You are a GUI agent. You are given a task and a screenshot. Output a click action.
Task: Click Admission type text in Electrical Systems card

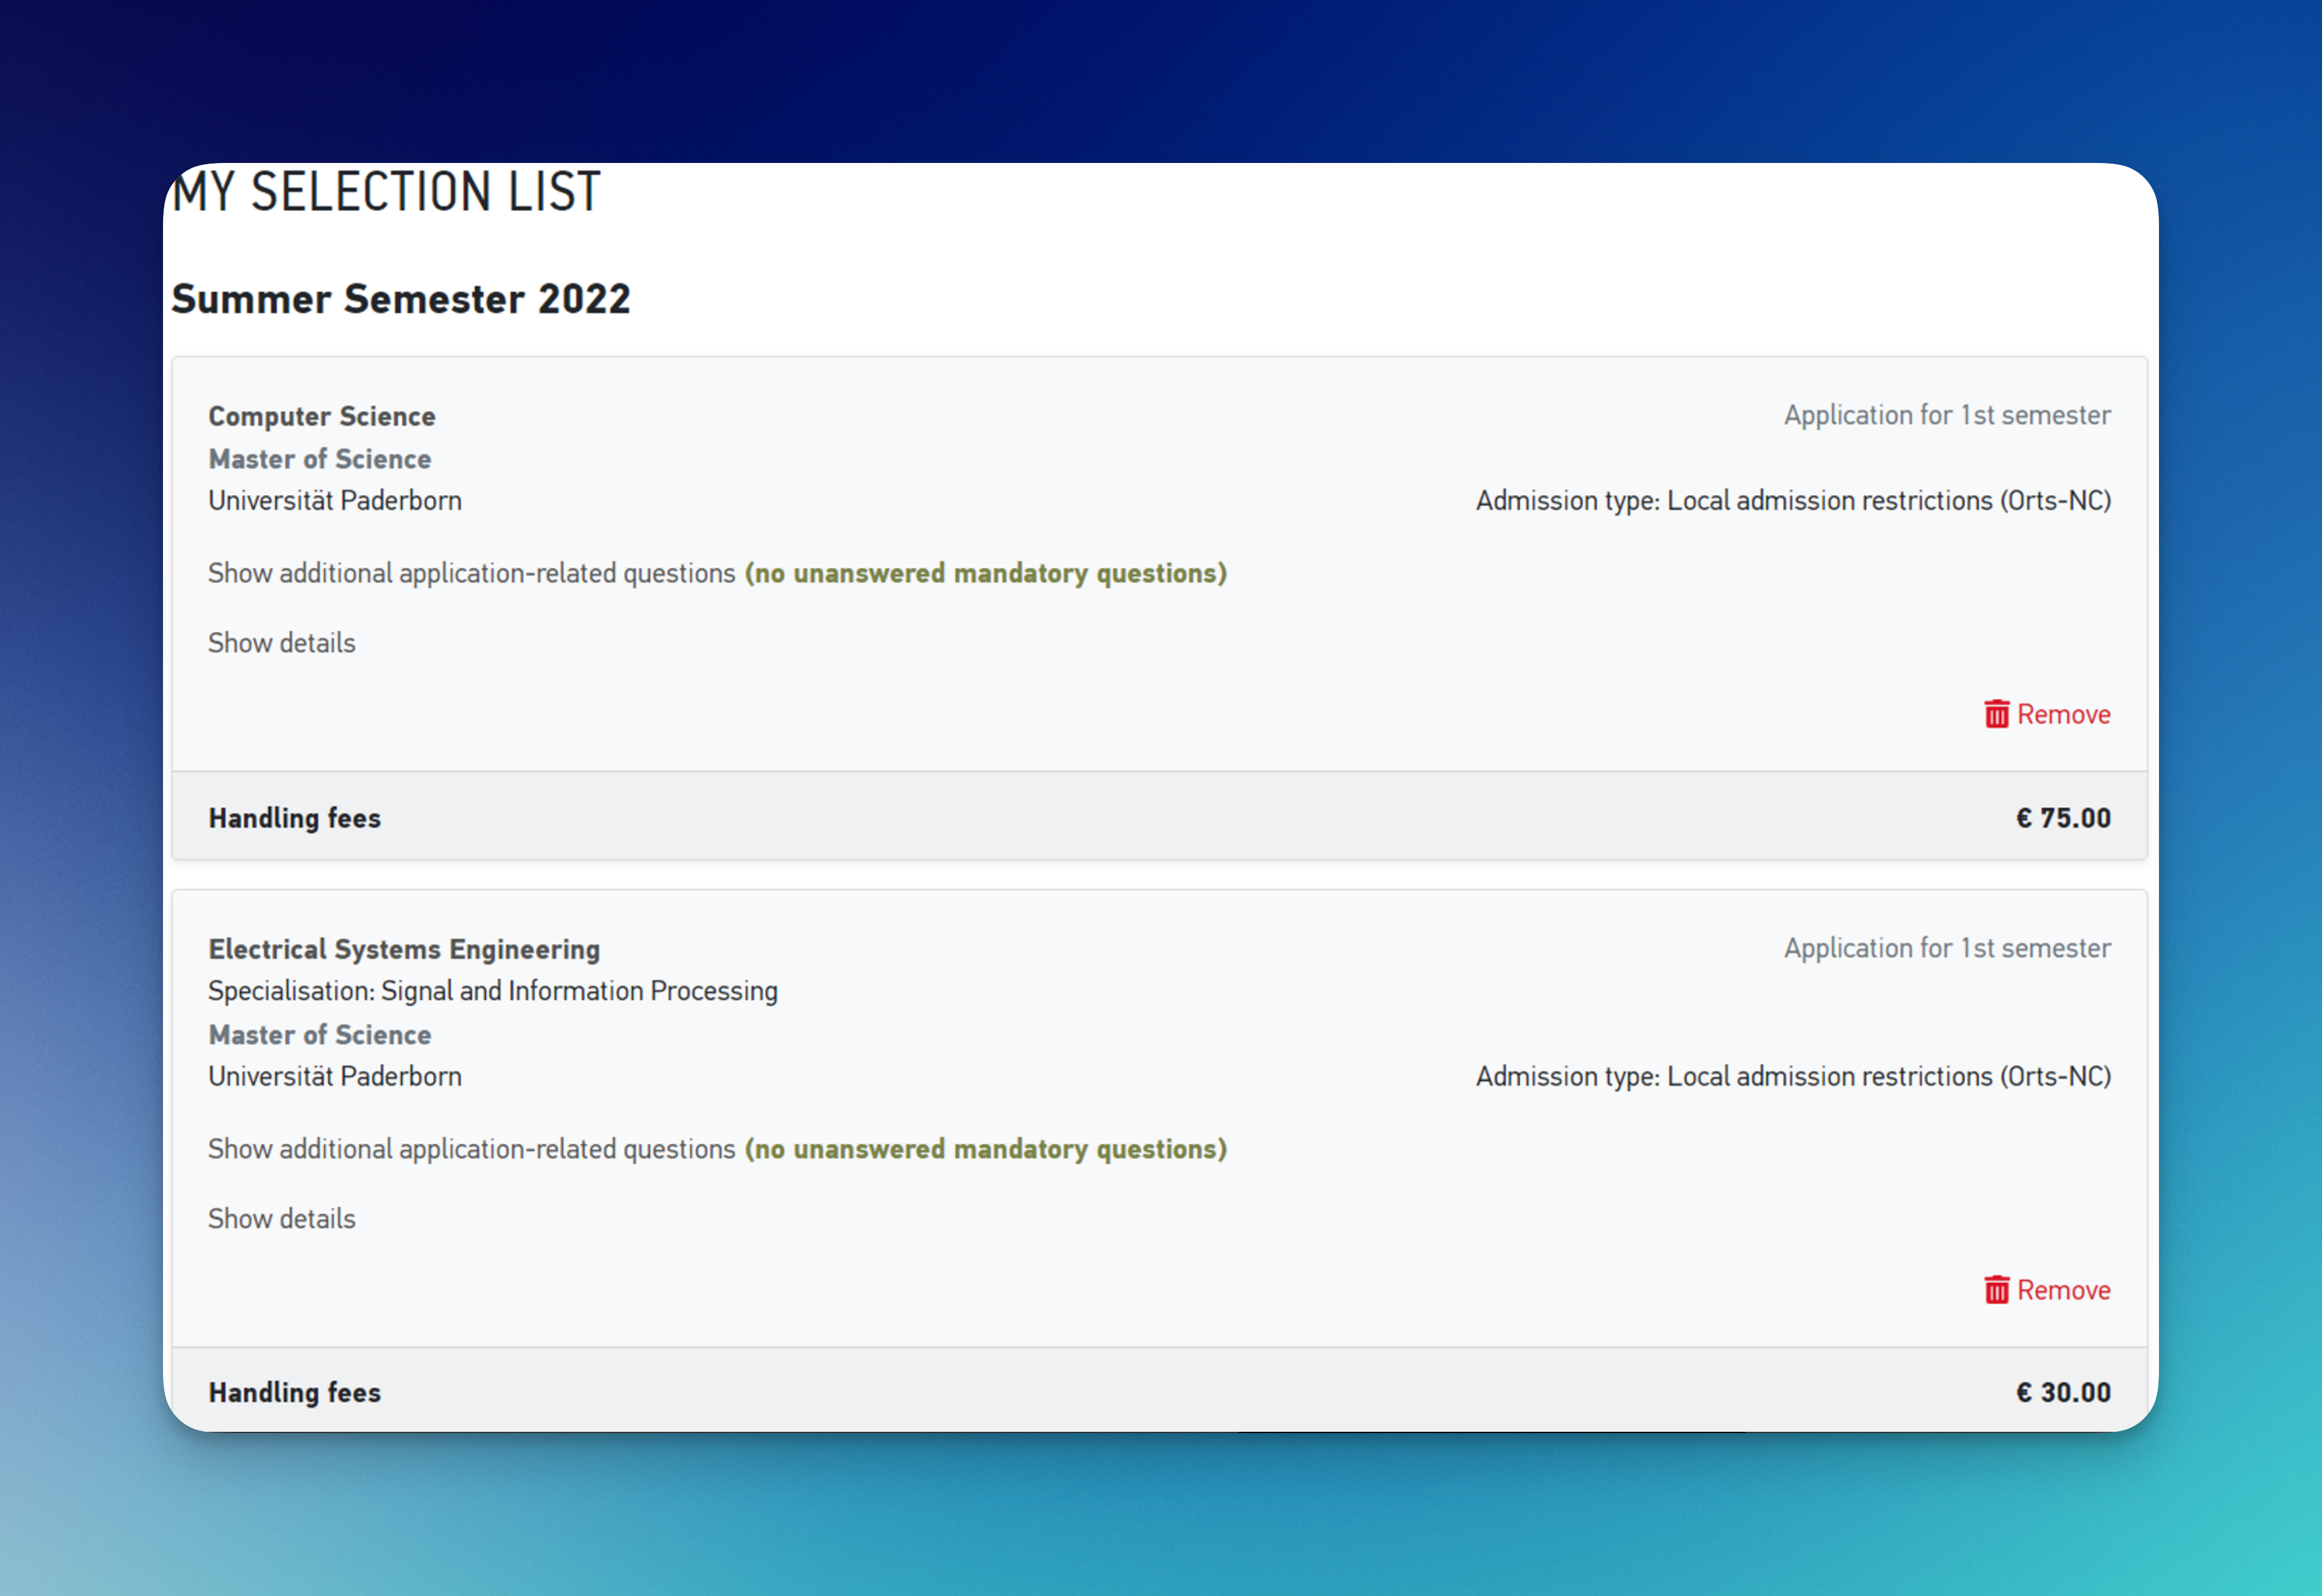[1794, 1076]
